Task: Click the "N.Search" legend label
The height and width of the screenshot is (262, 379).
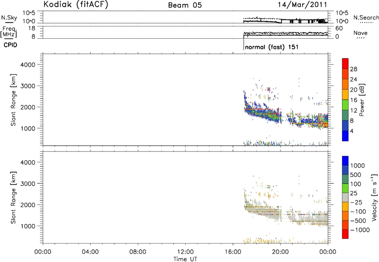Action: pyautogui.click(x=366, y=17)
